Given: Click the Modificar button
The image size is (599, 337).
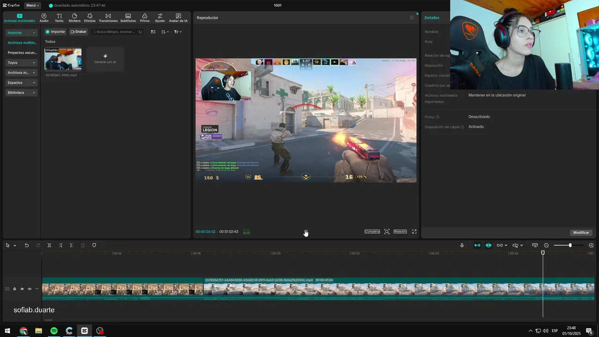Looking at the screenshot, I should tap(581, 233).
